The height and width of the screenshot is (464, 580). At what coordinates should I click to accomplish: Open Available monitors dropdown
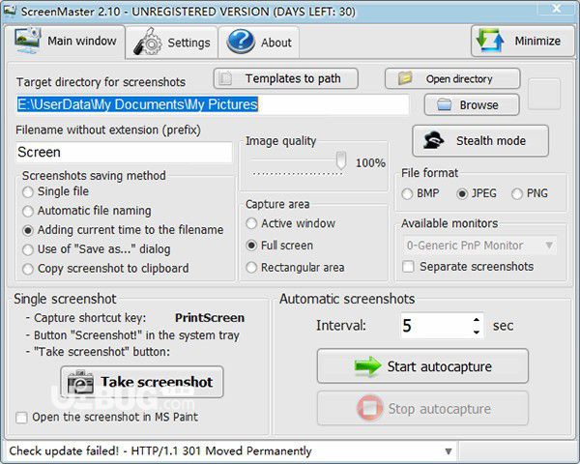(x=479, y=245)
